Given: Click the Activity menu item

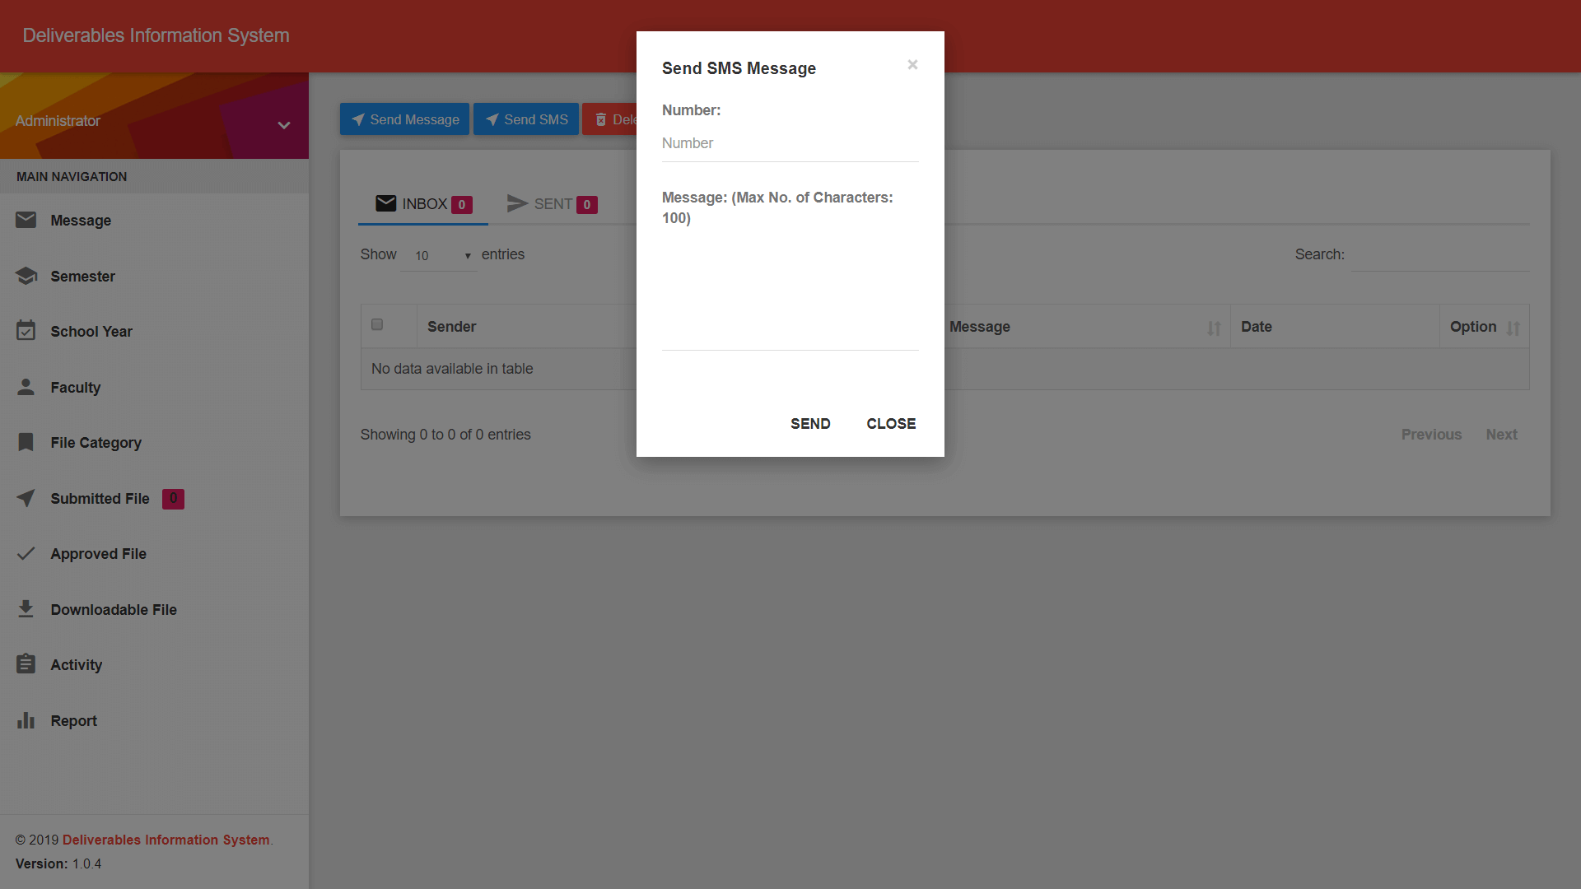Looking at the screenshot, I should tap(76, 664).
